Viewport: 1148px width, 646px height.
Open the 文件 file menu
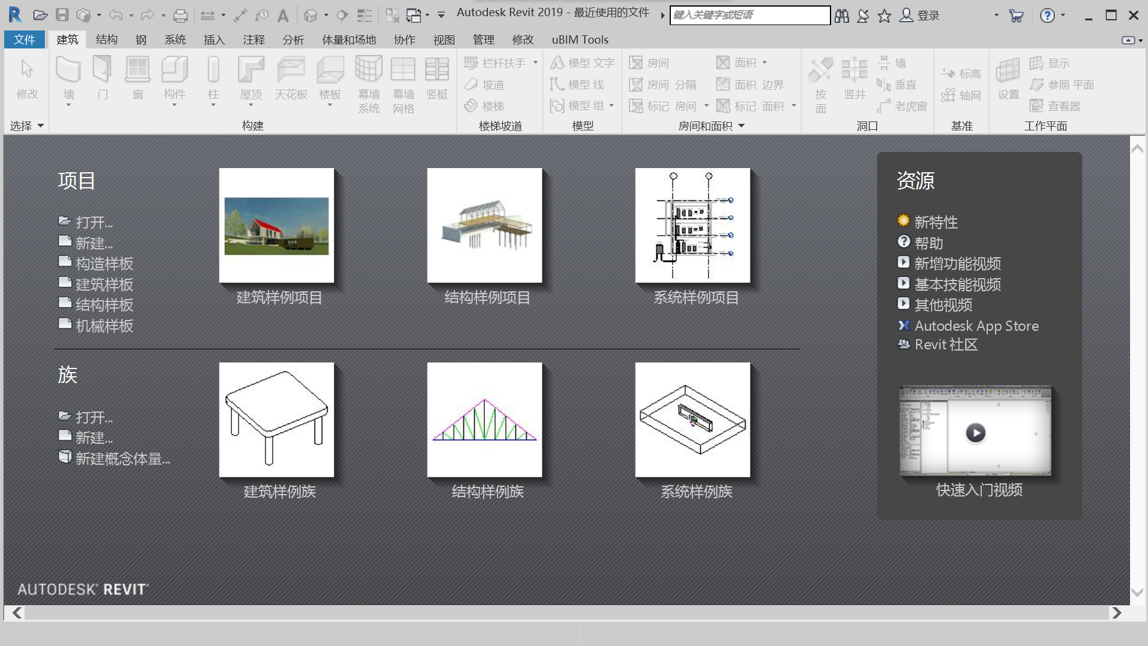[x=25, y=39]
